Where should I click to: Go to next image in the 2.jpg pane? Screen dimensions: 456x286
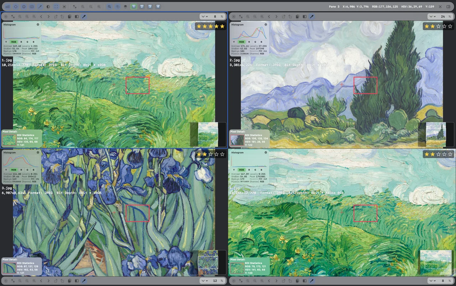pyautogui.click(x=276, y=16)
